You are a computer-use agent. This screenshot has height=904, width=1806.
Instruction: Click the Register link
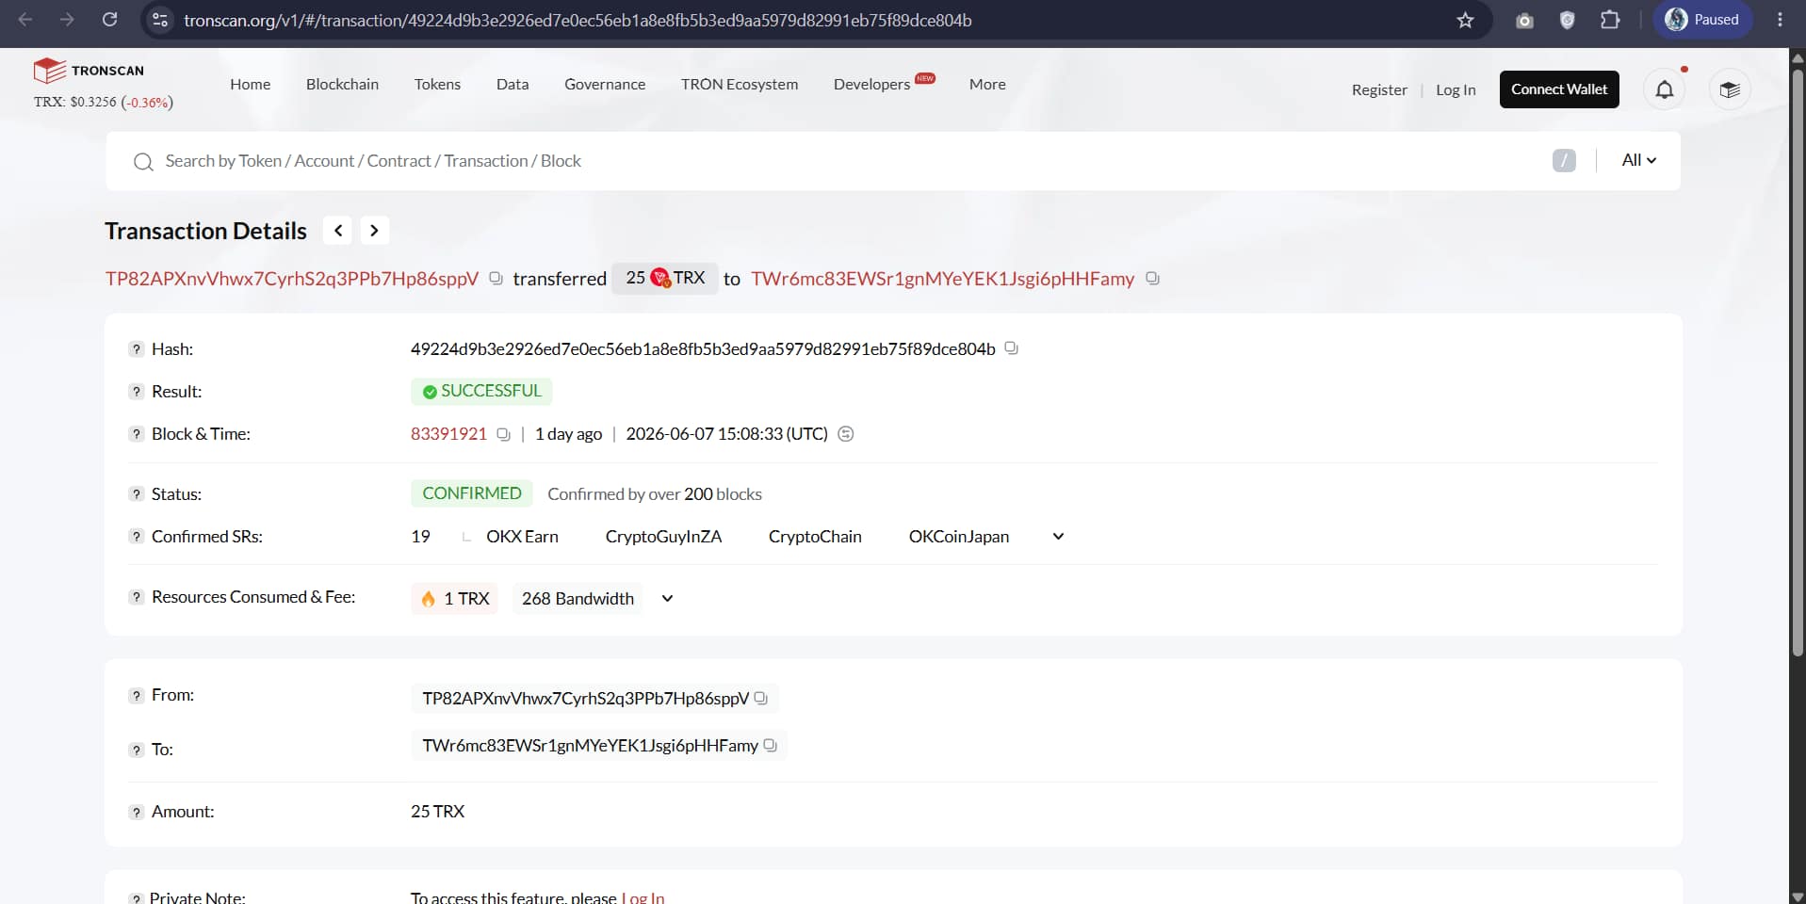click(x=1379, y=89)
